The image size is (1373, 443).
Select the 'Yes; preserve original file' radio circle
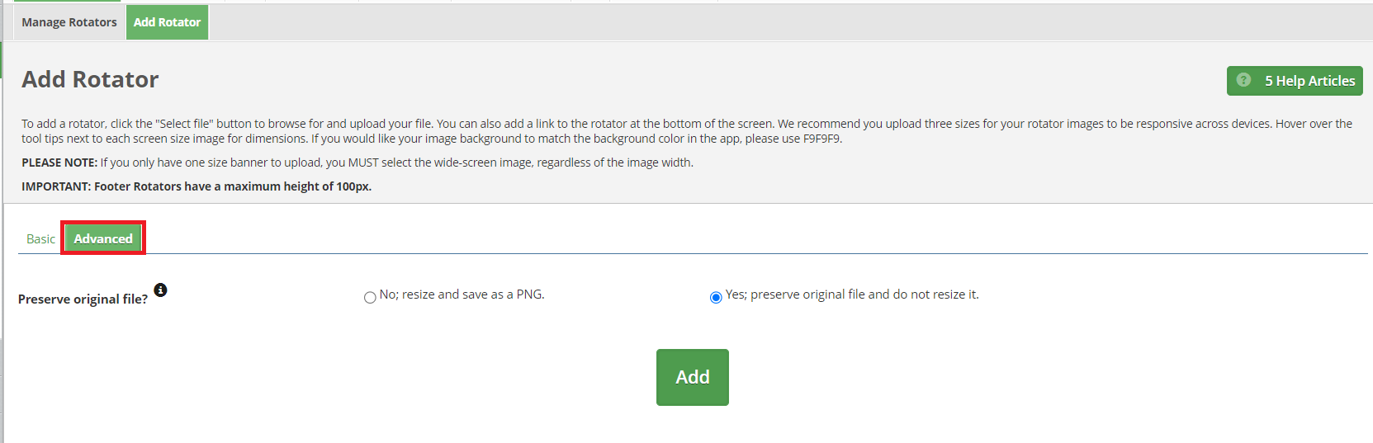point(716,298)
